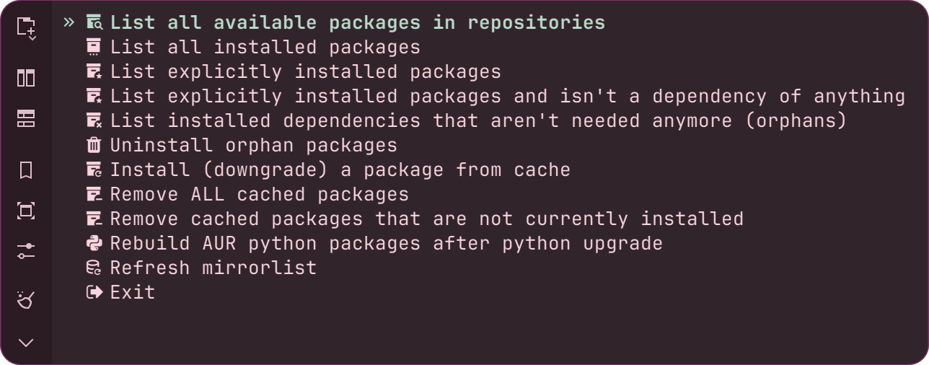Select List all available packages in repositories
Image resolution: width=929 pixels, height=365 pixels.
click(345, 22)
